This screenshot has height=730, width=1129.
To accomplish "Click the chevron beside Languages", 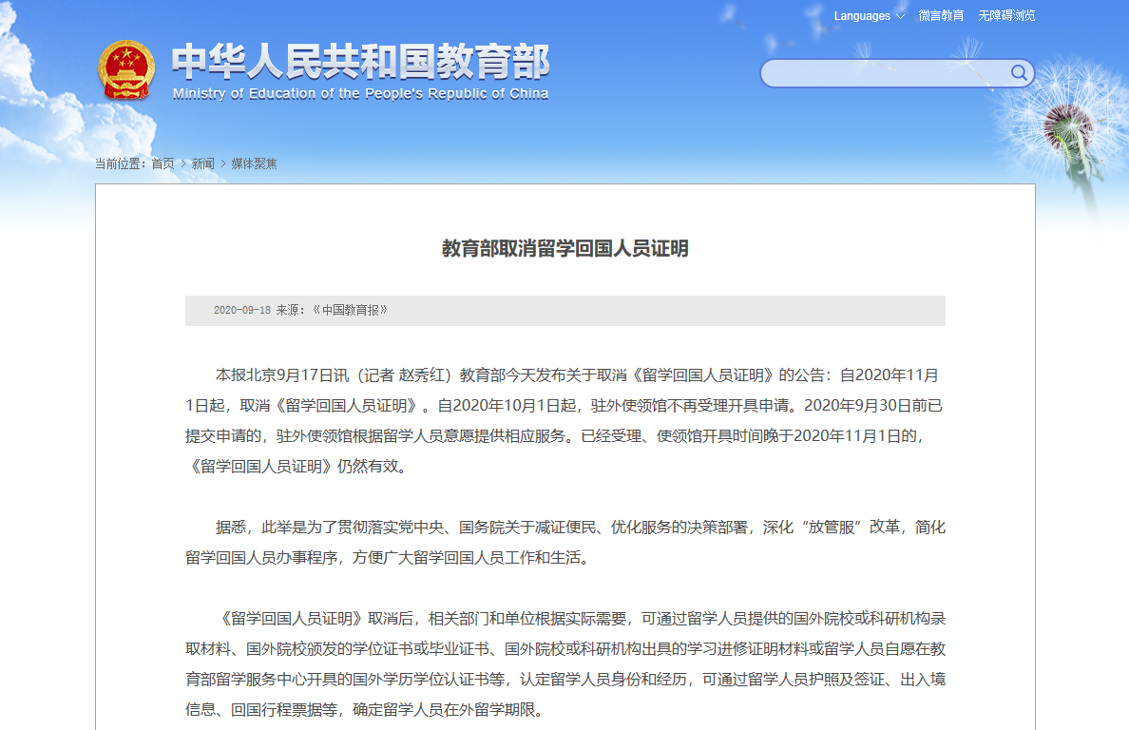I will click(x=900, y=16).
